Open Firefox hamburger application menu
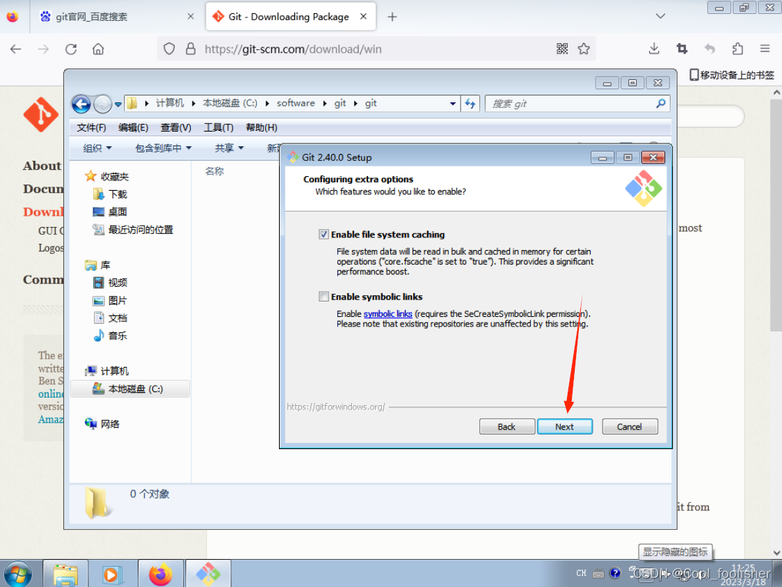 (x=765, y=49)
